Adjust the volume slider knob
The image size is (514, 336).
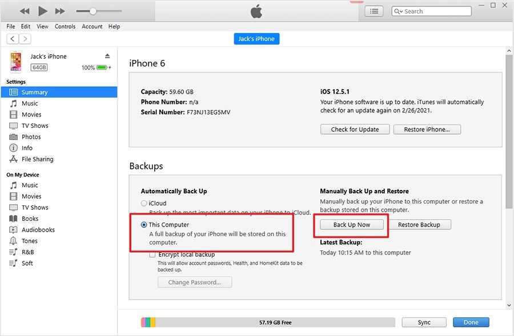(93, 11)
